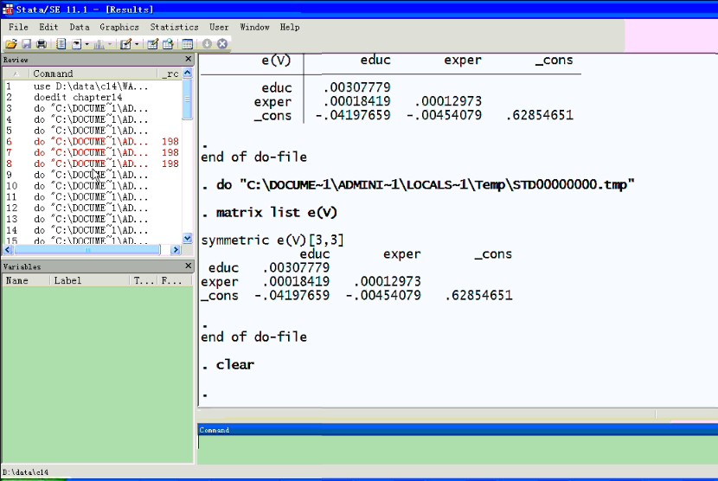Close the Variables panel
This screenshot has width=718, height=481.
(x=189, y=266)
